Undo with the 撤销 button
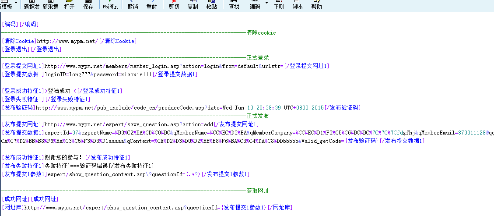 click(133, 5)
